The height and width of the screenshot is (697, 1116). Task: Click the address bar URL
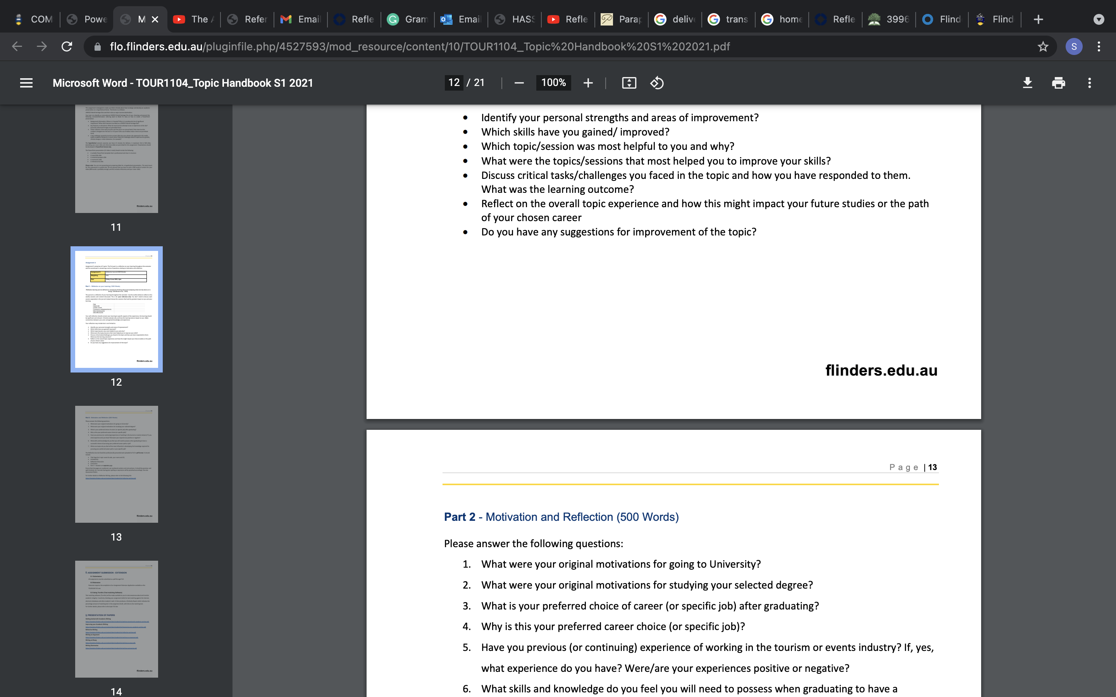pyautogui.click(x=420, y=46)
